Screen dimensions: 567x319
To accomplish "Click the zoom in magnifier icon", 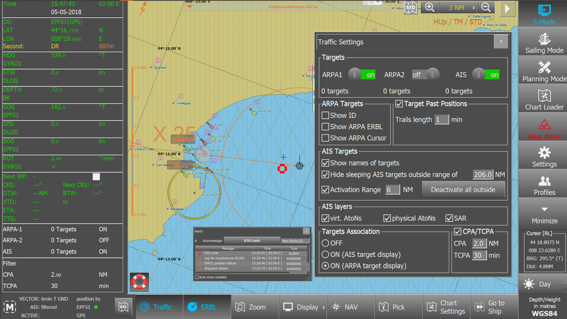I will point(429,7).
